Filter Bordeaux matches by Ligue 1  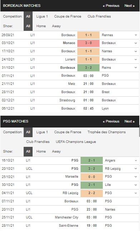click(42, 16)
